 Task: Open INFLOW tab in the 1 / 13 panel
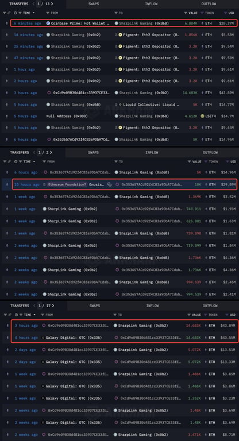[151, 4]
